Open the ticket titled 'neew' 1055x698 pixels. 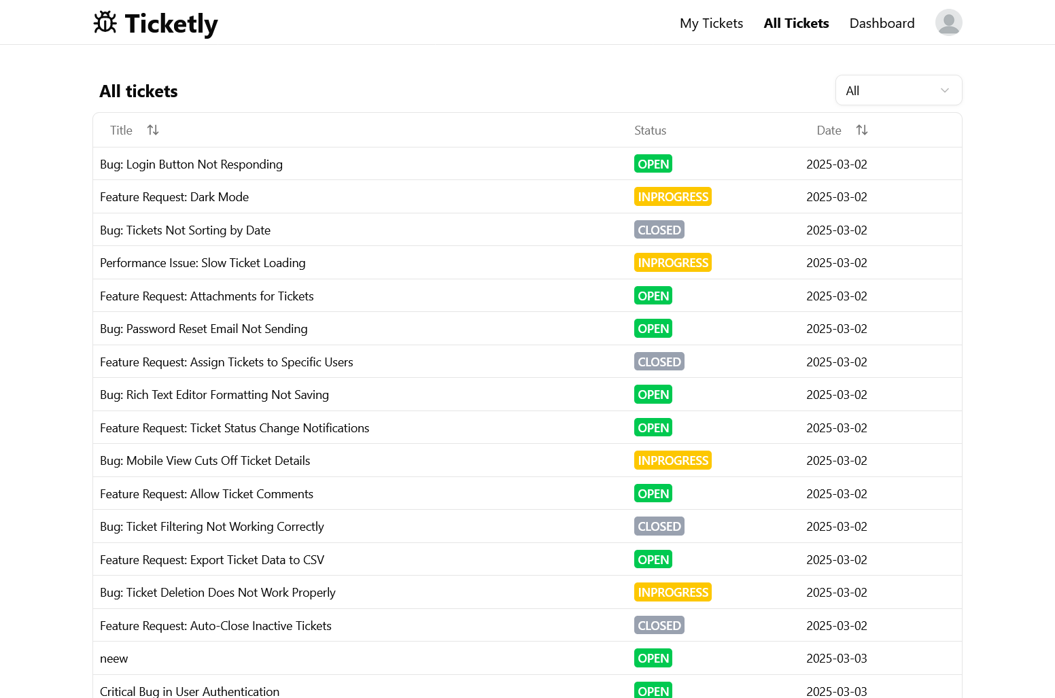[x=114, y=659]
